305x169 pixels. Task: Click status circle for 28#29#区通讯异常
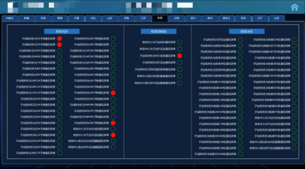294,52
